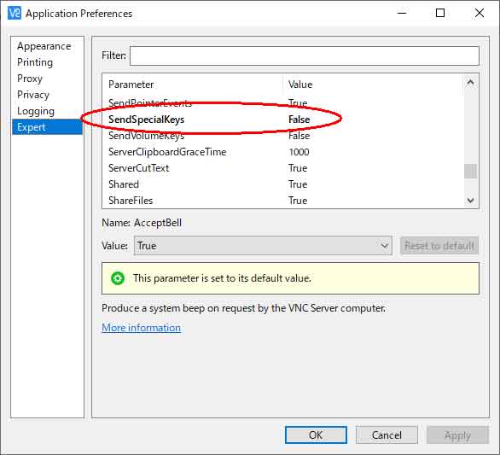This screenshot has height=455, width=500.
Task: Click the scroll down arrow in parameter list
Action: [470, 201]
